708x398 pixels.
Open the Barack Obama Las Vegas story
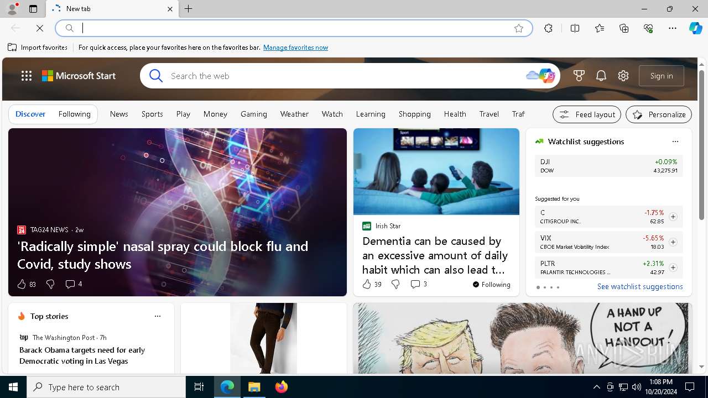[82, 355]
